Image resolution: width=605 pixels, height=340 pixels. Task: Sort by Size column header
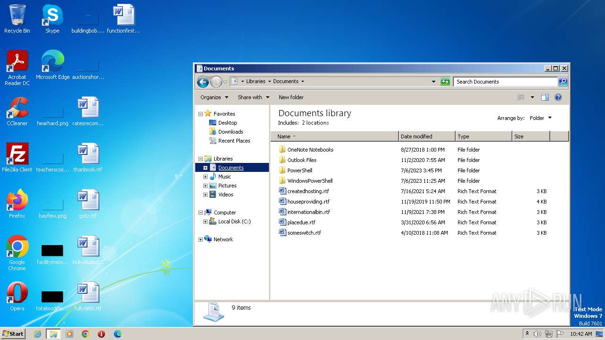pyautogui.click(x=531, y=136)
